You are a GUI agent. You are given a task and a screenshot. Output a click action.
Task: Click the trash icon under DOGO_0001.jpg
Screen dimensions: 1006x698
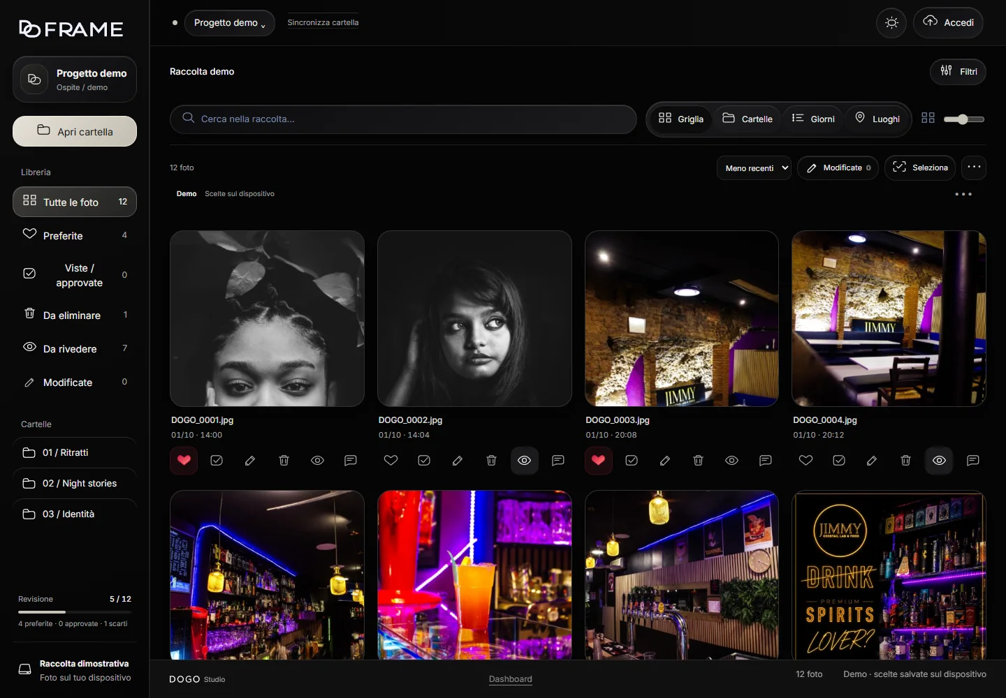tap(284, 461)
